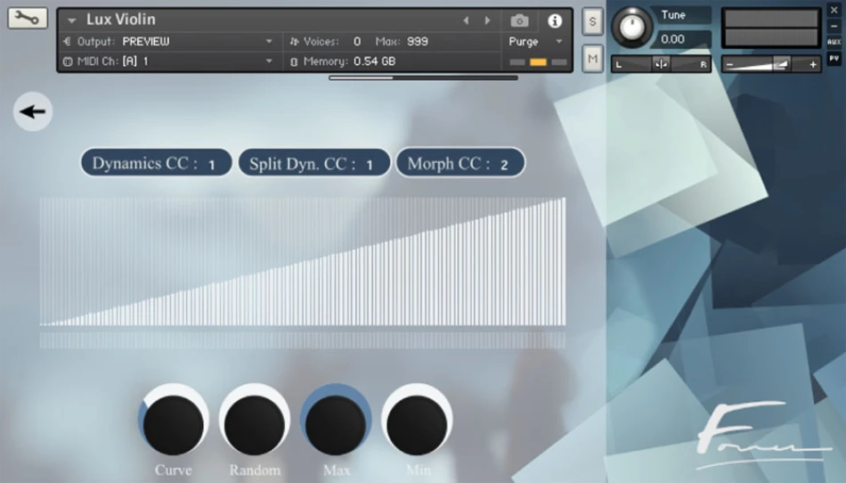Show instrument info icon
Screen dimensions: 846x483
tap(554, 20)
